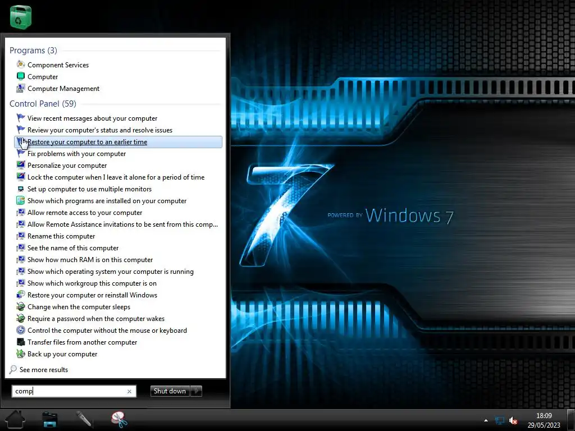The image size is (575, 431).
Task: Click the date 29/05/2023 in tray
Action: click(x=544, y=425)
